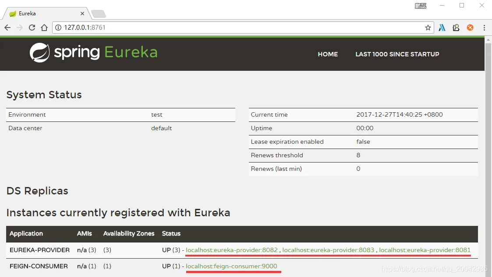View site information icon in address bar
The width and height of the screenshot is (492, 277).
pyautogui.click(x=58, y=28)
